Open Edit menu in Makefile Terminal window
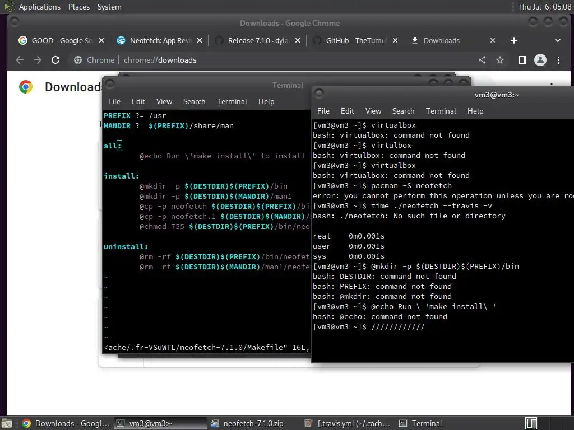Image resolution: width=574 pixels, height=430 pixels. pos(138,102)
